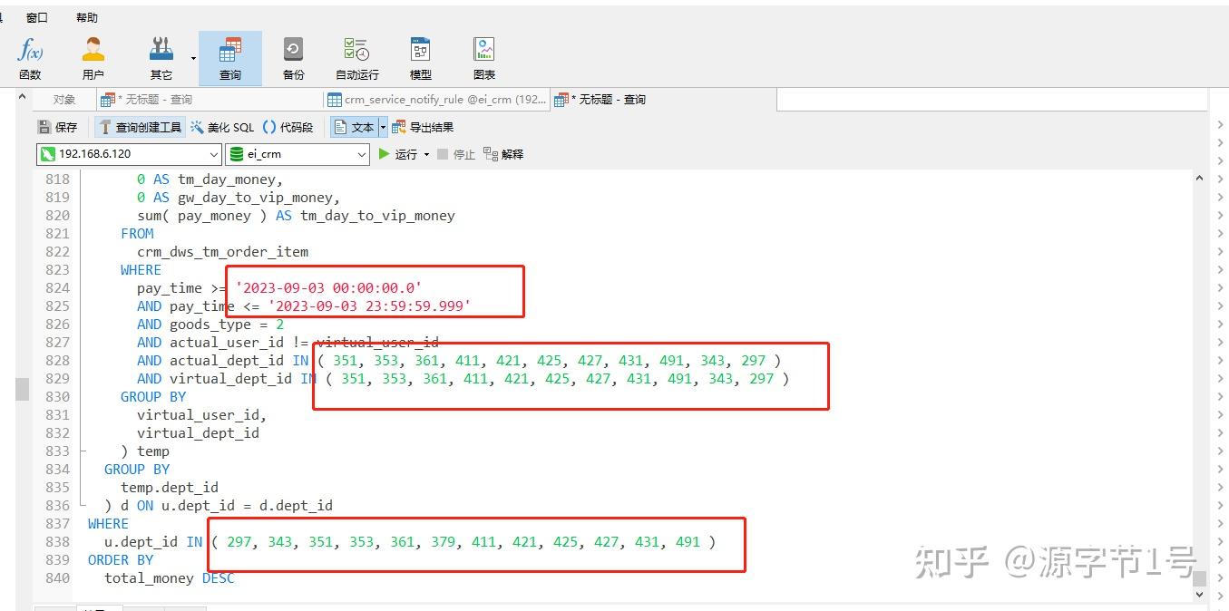Expand the 运行 dropdown arrow
Image resolution: width=1229 pixels, height=611 pixels.
click(x=426, y=154)
